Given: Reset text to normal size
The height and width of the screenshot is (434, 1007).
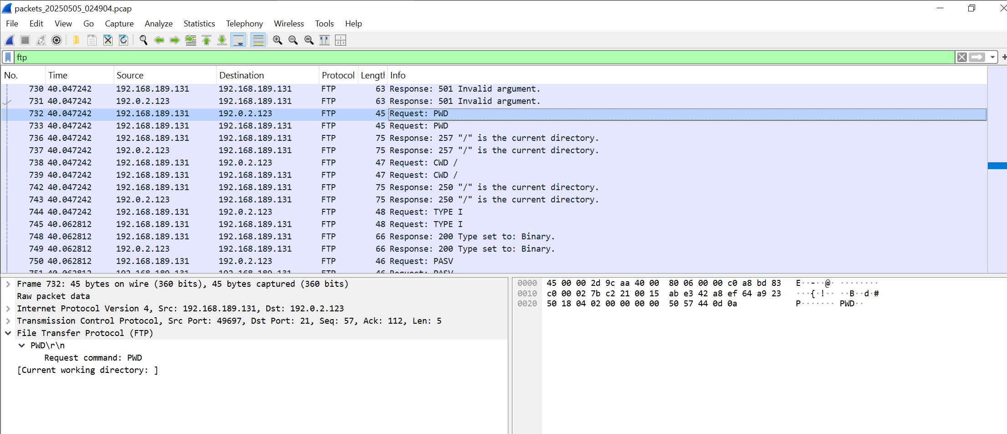Looking at the screenshot, I should [309, 40].
